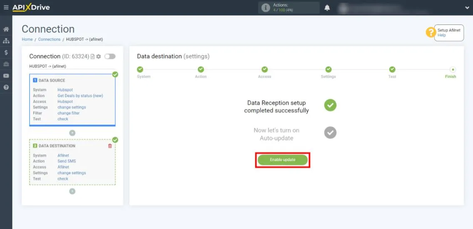This screenshot has width=473, height=229.
Task: Click the home icon in the sidebar
Action: pos(6,29)
